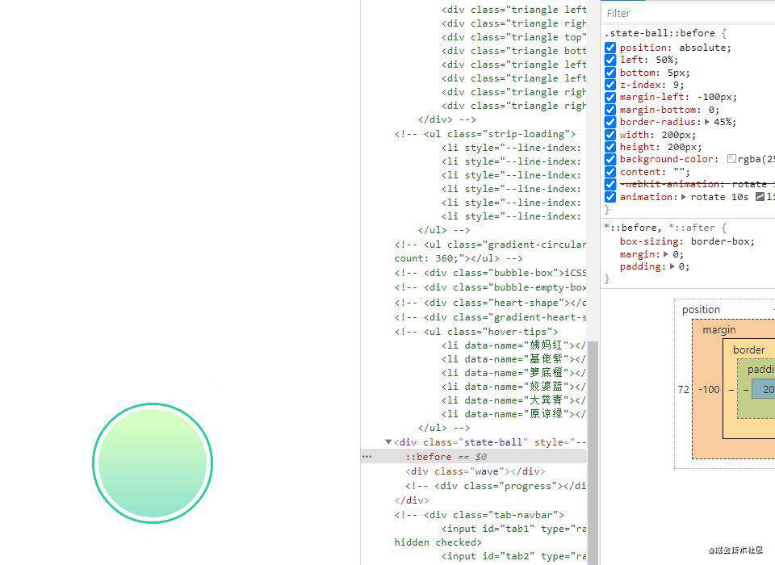The image size is (775, 565).
Task: Click the 72 position value in box model
Action: (x=683, y=390)
